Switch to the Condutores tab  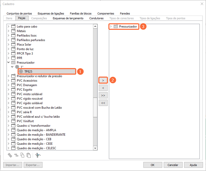coord(96,18)
